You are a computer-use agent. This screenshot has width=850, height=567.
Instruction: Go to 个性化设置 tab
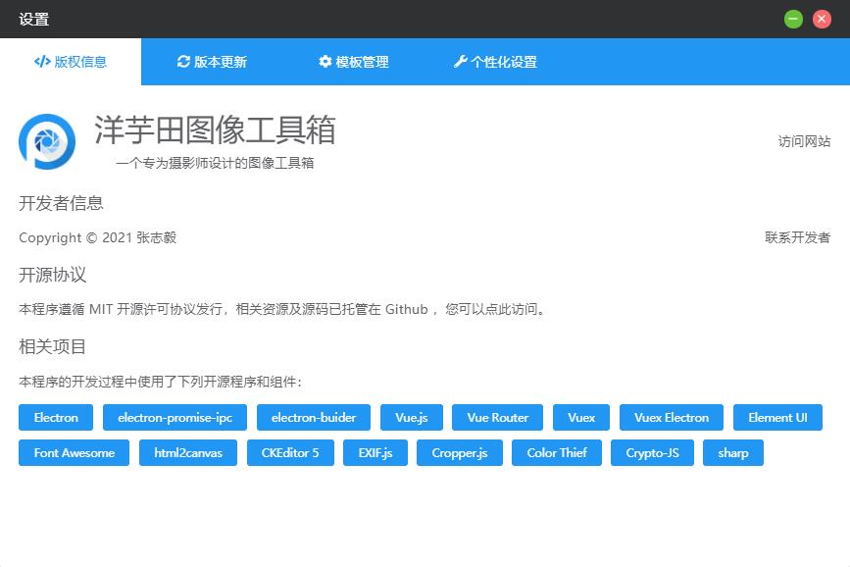(495, 62)
